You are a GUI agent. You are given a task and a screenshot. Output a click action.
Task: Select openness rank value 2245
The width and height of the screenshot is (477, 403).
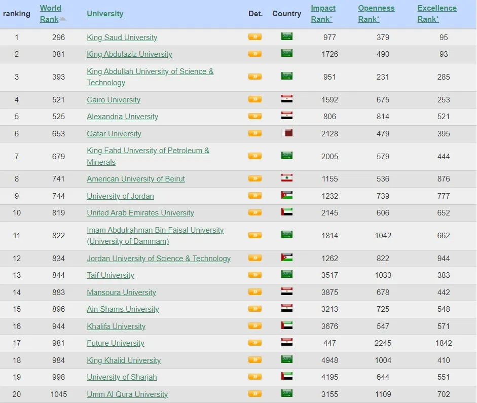383,343
